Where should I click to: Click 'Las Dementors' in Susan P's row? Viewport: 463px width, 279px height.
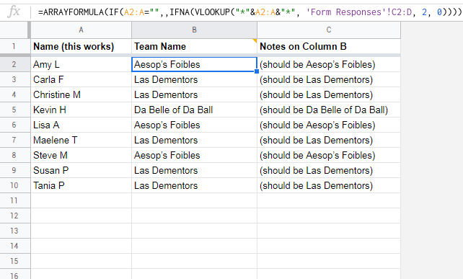194,170
